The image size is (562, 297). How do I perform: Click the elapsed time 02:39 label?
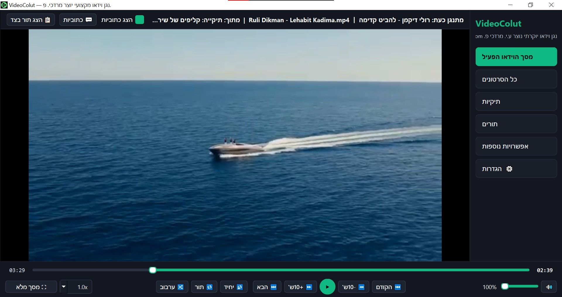[x=544, y=270]
